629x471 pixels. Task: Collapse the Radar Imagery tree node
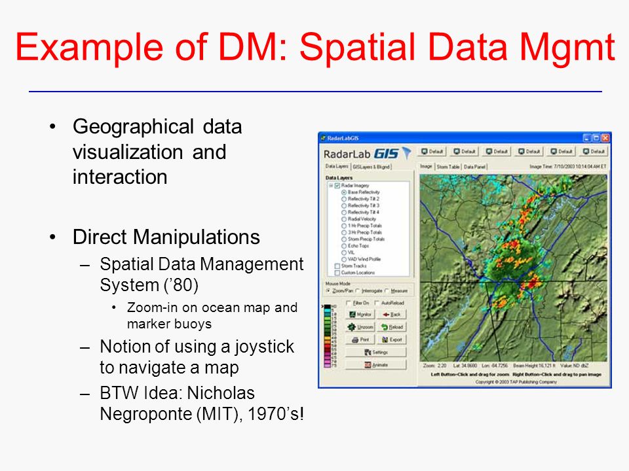tap(331, 185)
